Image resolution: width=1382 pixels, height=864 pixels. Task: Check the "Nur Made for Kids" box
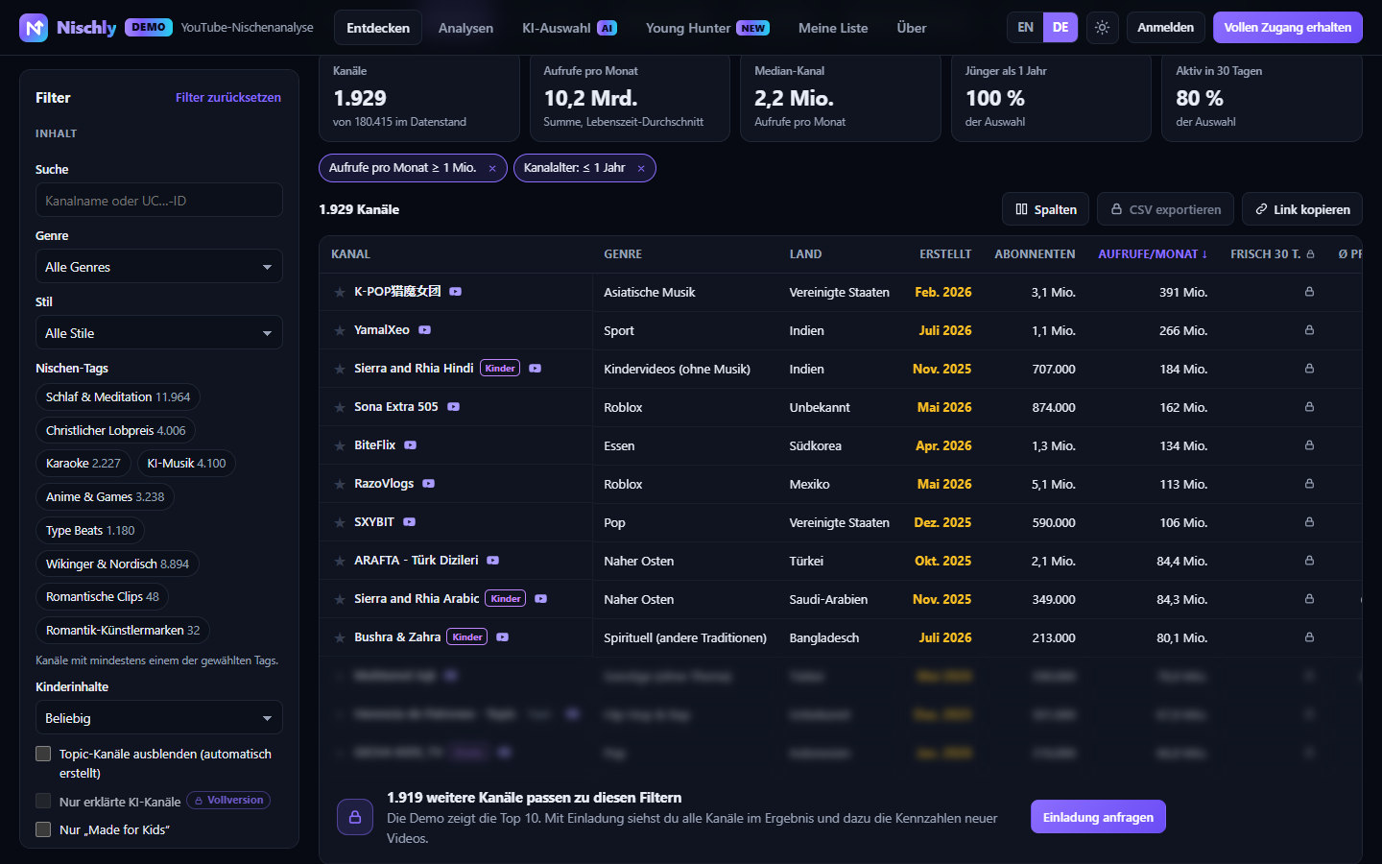(43, 829)
